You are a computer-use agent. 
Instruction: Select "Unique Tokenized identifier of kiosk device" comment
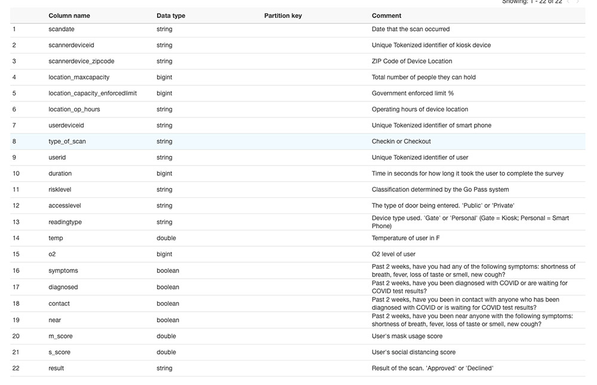tap(432, 45)
